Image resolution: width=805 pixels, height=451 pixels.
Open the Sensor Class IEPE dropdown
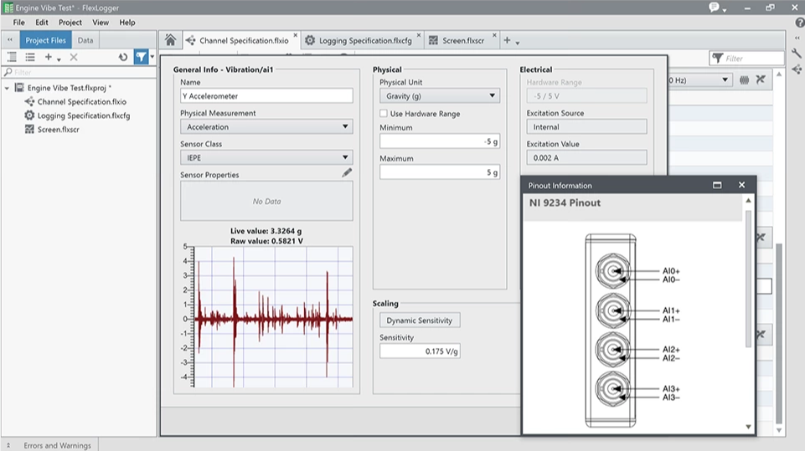pyautogui.click(x=266, y=157)
